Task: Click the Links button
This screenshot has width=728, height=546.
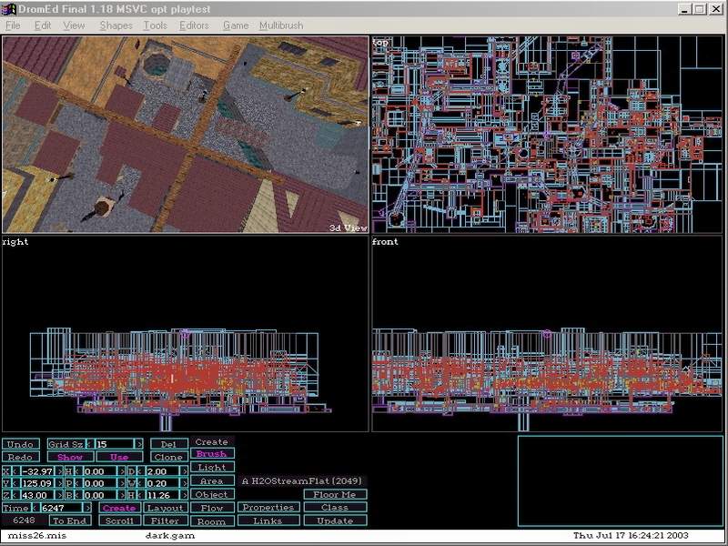Action: 268,521
